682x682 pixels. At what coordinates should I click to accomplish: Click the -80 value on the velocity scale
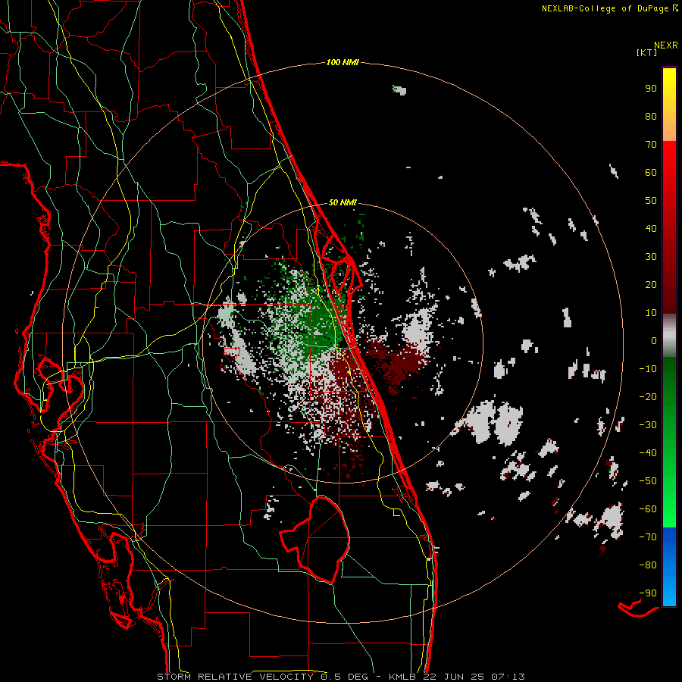(648, 565)
